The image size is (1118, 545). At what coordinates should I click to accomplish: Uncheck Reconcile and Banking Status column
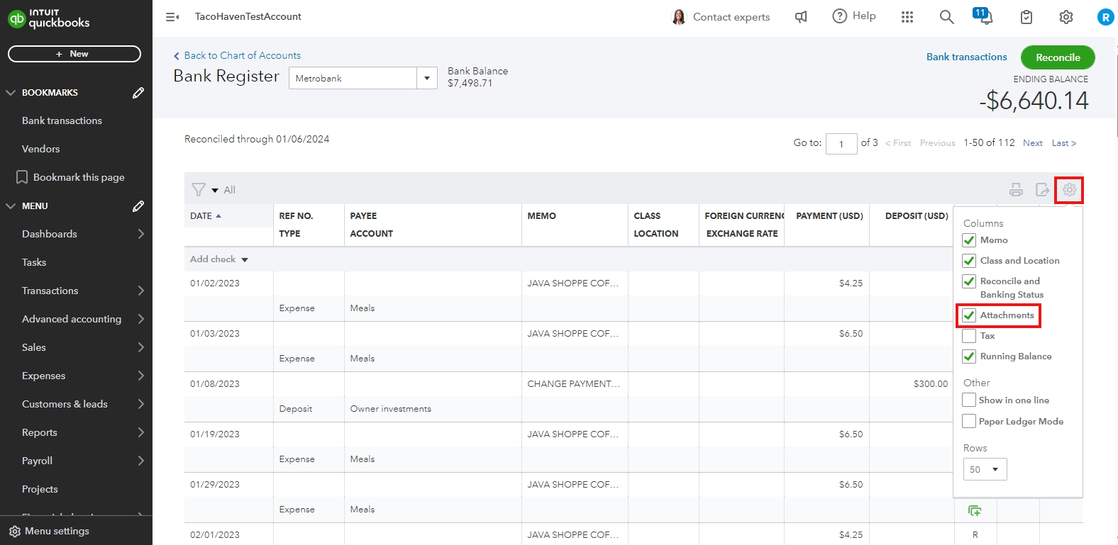point(969,281)
